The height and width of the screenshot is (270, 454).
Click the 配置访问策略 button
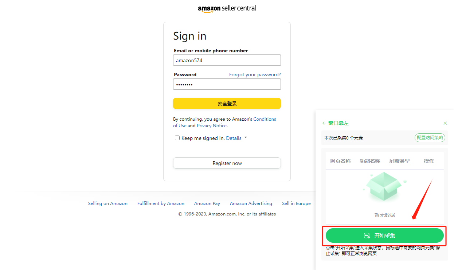430,138
